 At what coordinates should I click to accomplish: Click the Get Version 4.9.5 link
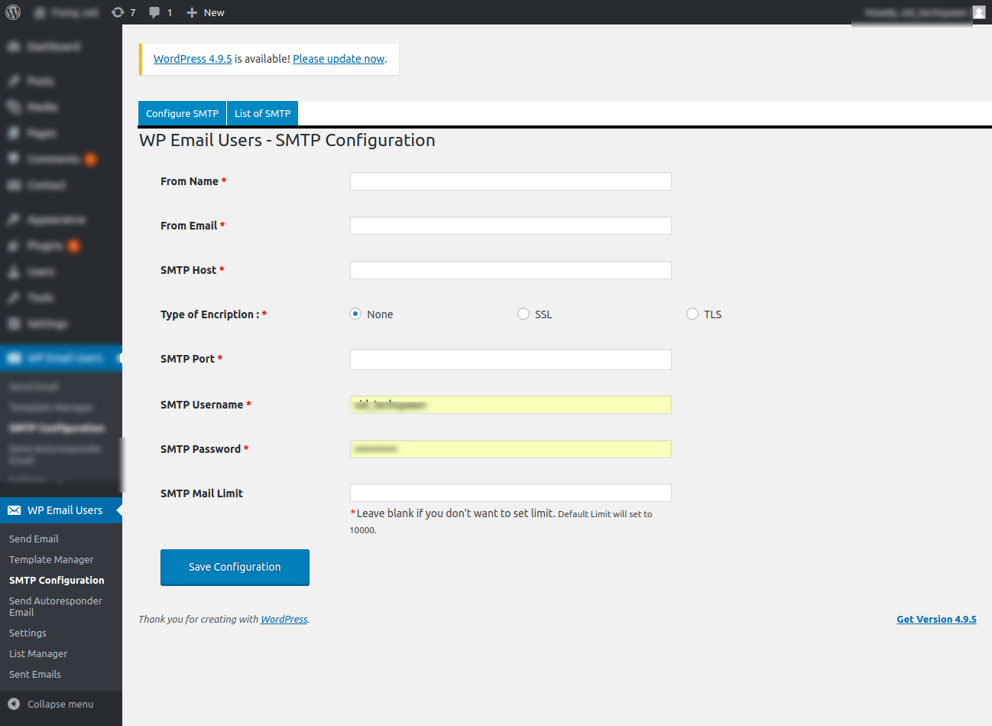point(936,619)
